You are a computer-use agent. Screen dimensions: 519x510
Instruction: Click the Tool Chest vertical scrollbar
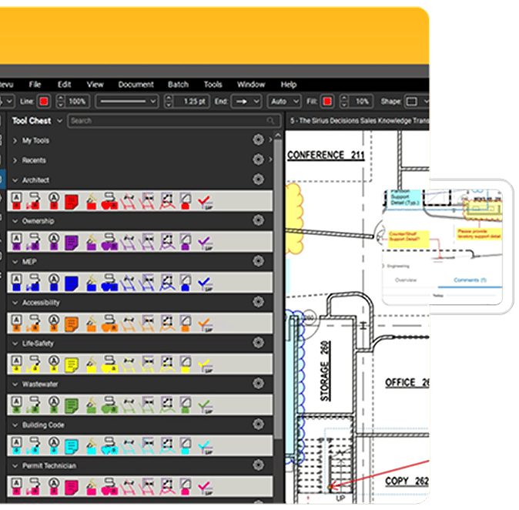(278, 288)
